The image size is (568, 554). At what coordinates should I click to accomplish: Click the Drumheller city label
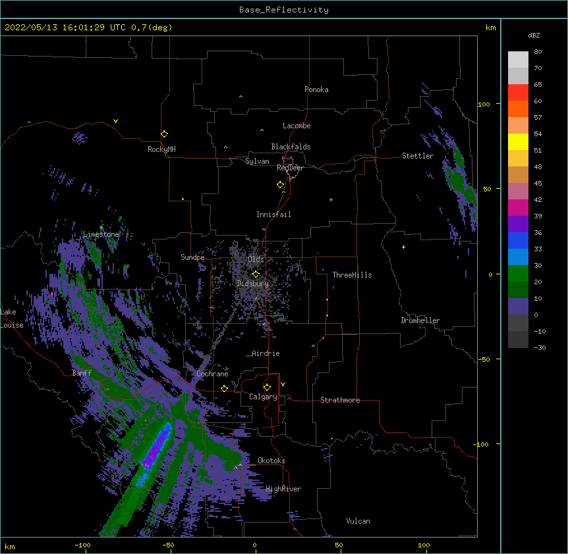click(420, 320)
